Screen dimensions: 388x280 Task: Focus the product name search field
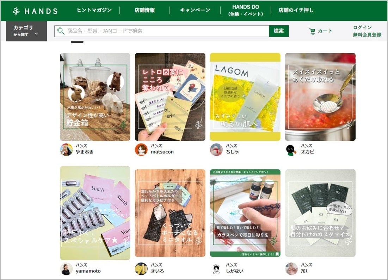162,31
